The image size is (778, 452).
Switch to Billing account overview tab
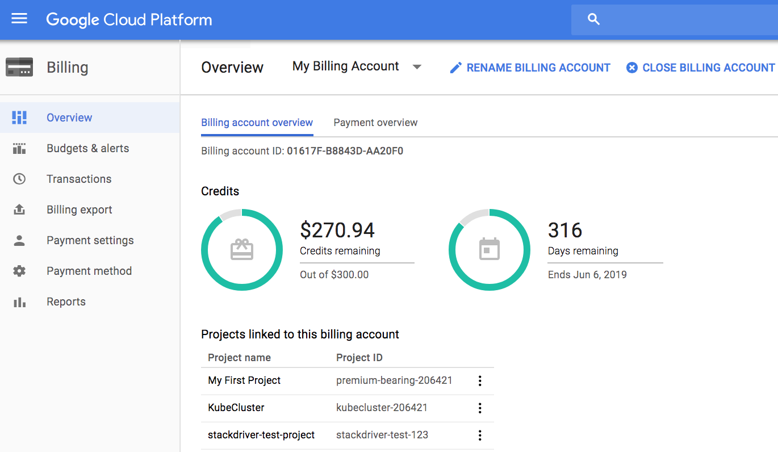[x=257, y=123]
